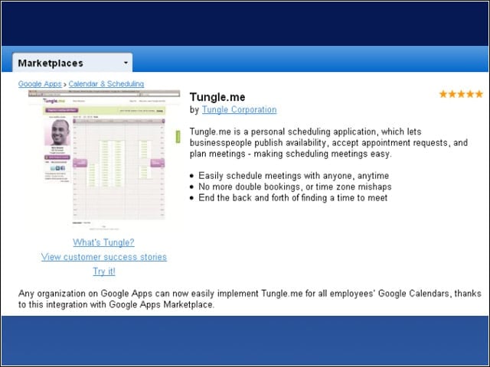Click the Tungle.me app title
Image resolution: width=490 pixels, height=367 pixels.
[217, 97]
